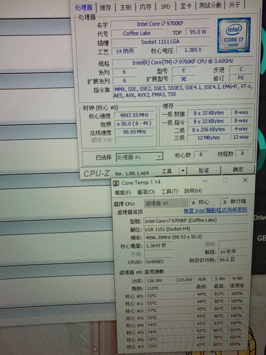Open the 工具(T) menu in Core Temp
This screenshot has height=355, width=266.
click(169, 192)
